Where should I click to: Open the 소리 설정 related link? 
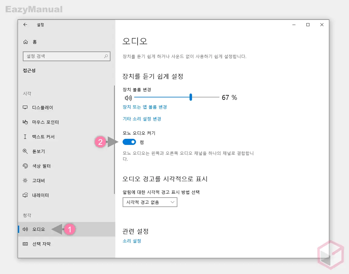[x=132, y=241]
